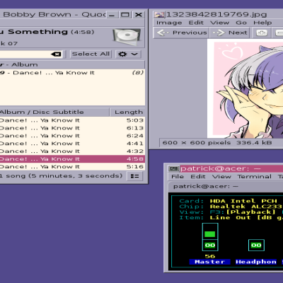Open the Terminal menu in terminal window
The image size is (283, 283).
(254, 177)
